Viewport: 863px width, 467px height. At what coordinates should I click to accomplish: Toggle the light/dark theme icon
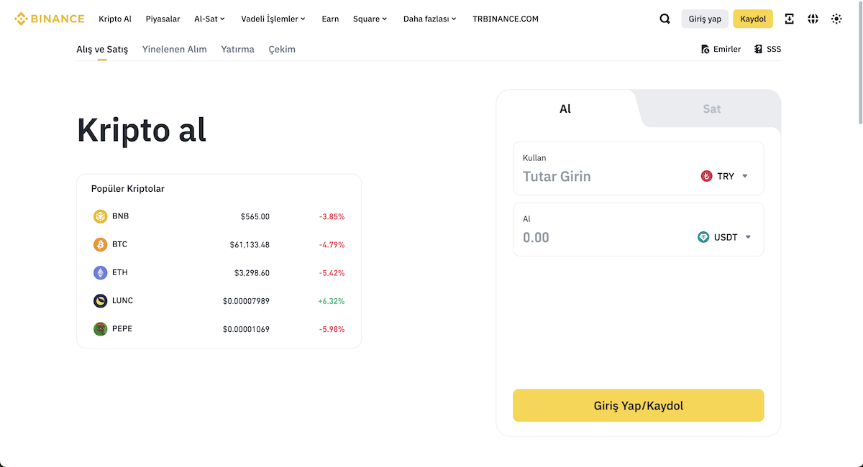pyautogui.click(x=836, y=19)
